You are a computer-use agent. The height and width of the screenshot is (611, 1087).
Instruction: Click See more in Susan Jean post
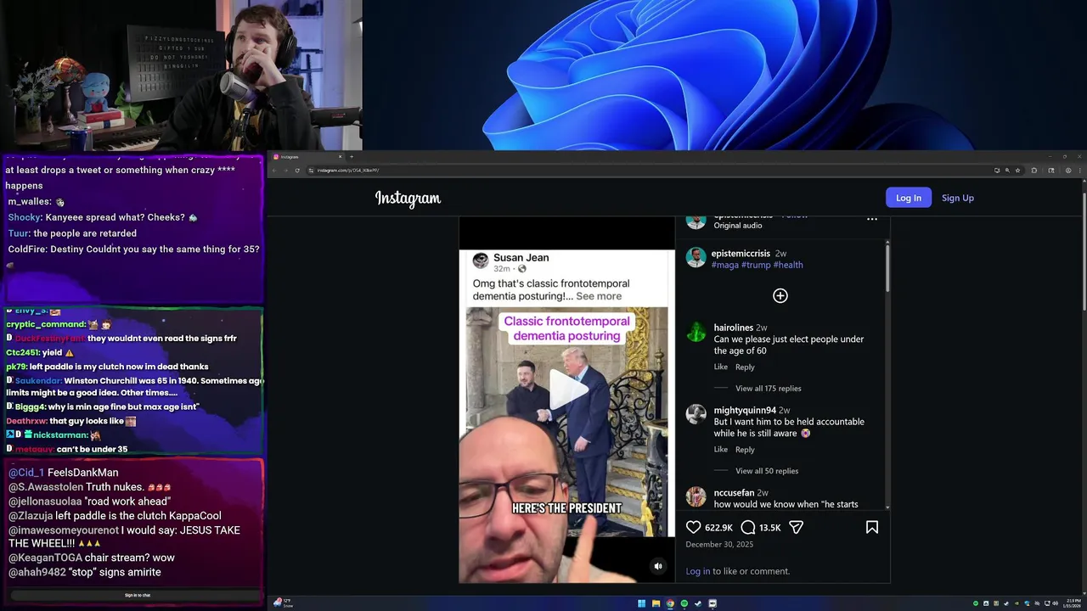point(599,296)
